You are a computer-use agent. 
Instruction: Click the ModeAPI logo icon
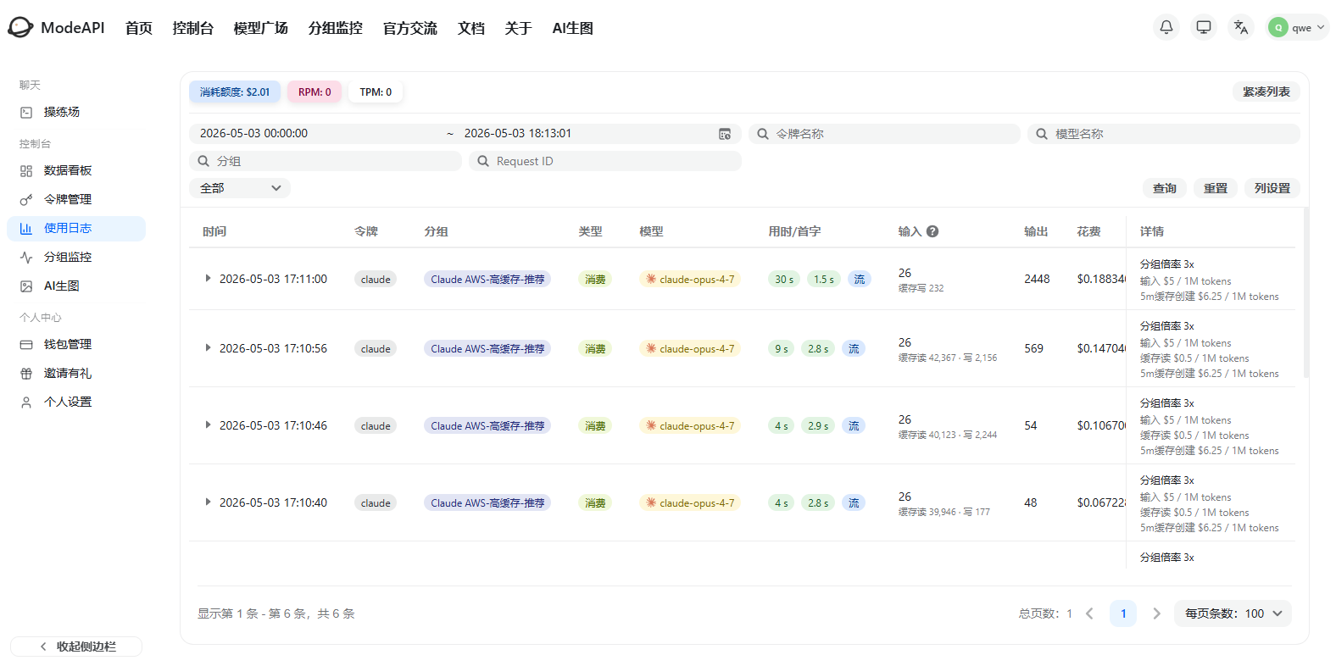[x=20, y=27]
